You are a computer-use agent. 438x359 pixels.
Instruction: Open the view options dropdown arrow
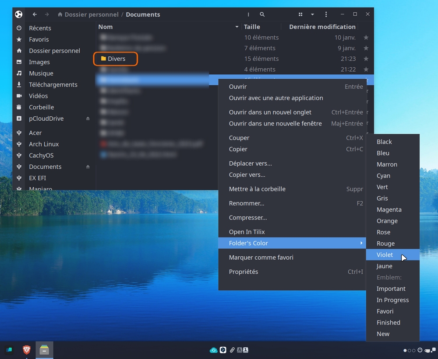[312, 14]
